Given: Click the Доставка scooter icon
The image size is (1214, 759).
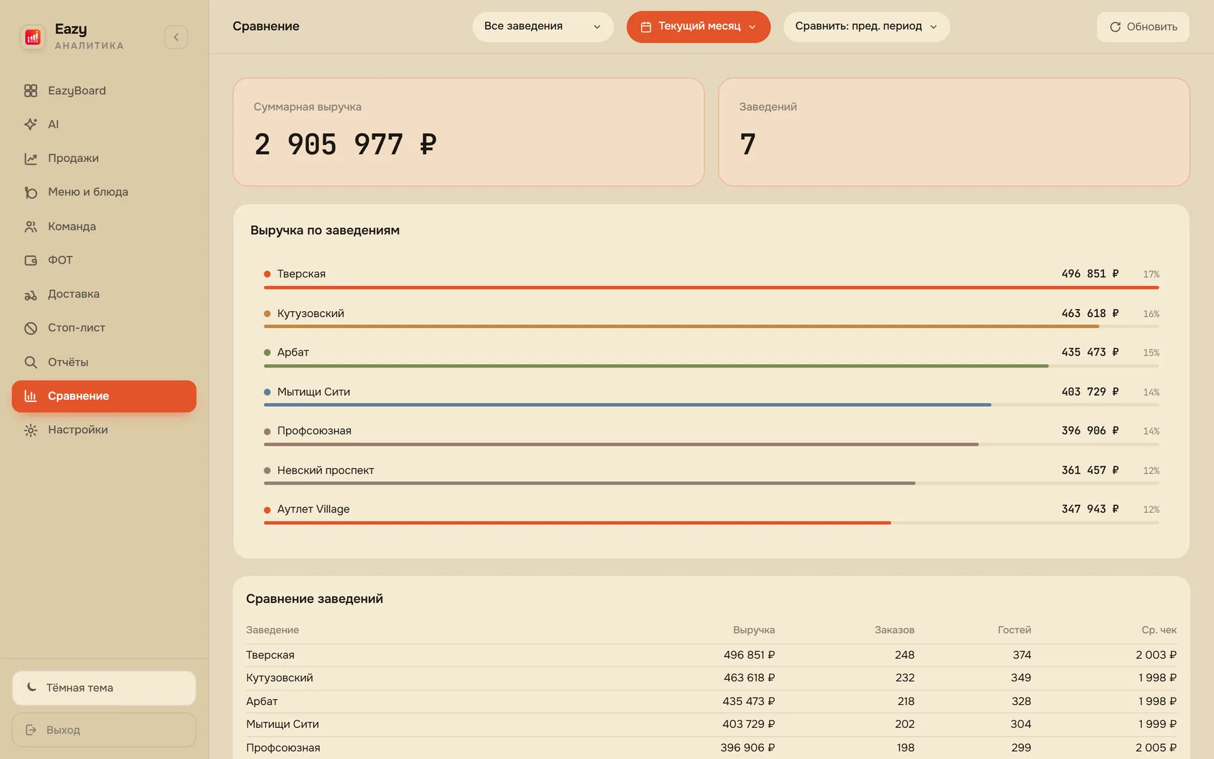Looking at the screenshot, I should 30,294.
